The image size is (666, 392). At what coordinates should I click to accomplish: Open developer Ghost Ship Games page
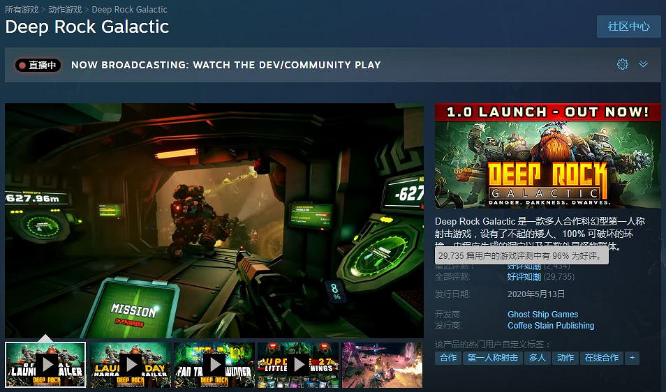542,315
